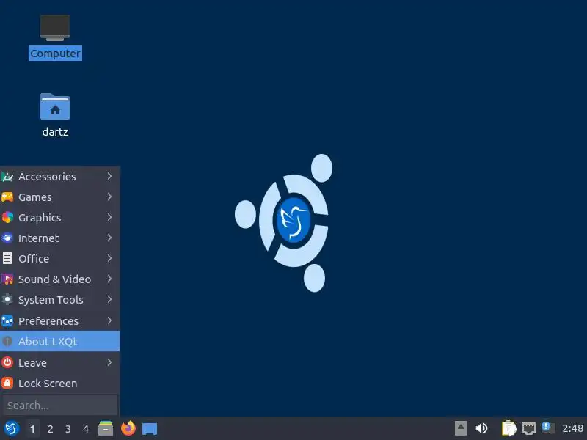Expand the Internet submenu arrow
The height and width of the screenshot is (440, 587).
pyautogui.click(x=109, y=238)
